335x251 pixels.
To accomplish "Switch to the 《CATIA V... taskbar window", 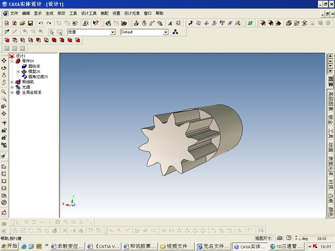I will coord(104,246).
